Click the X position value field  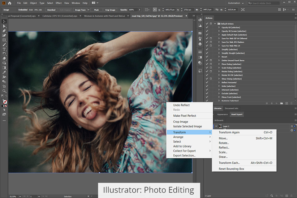[170, 10]
